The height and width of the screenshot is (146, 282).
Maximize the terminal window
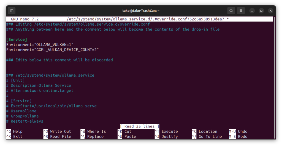[x=261, y=11]
